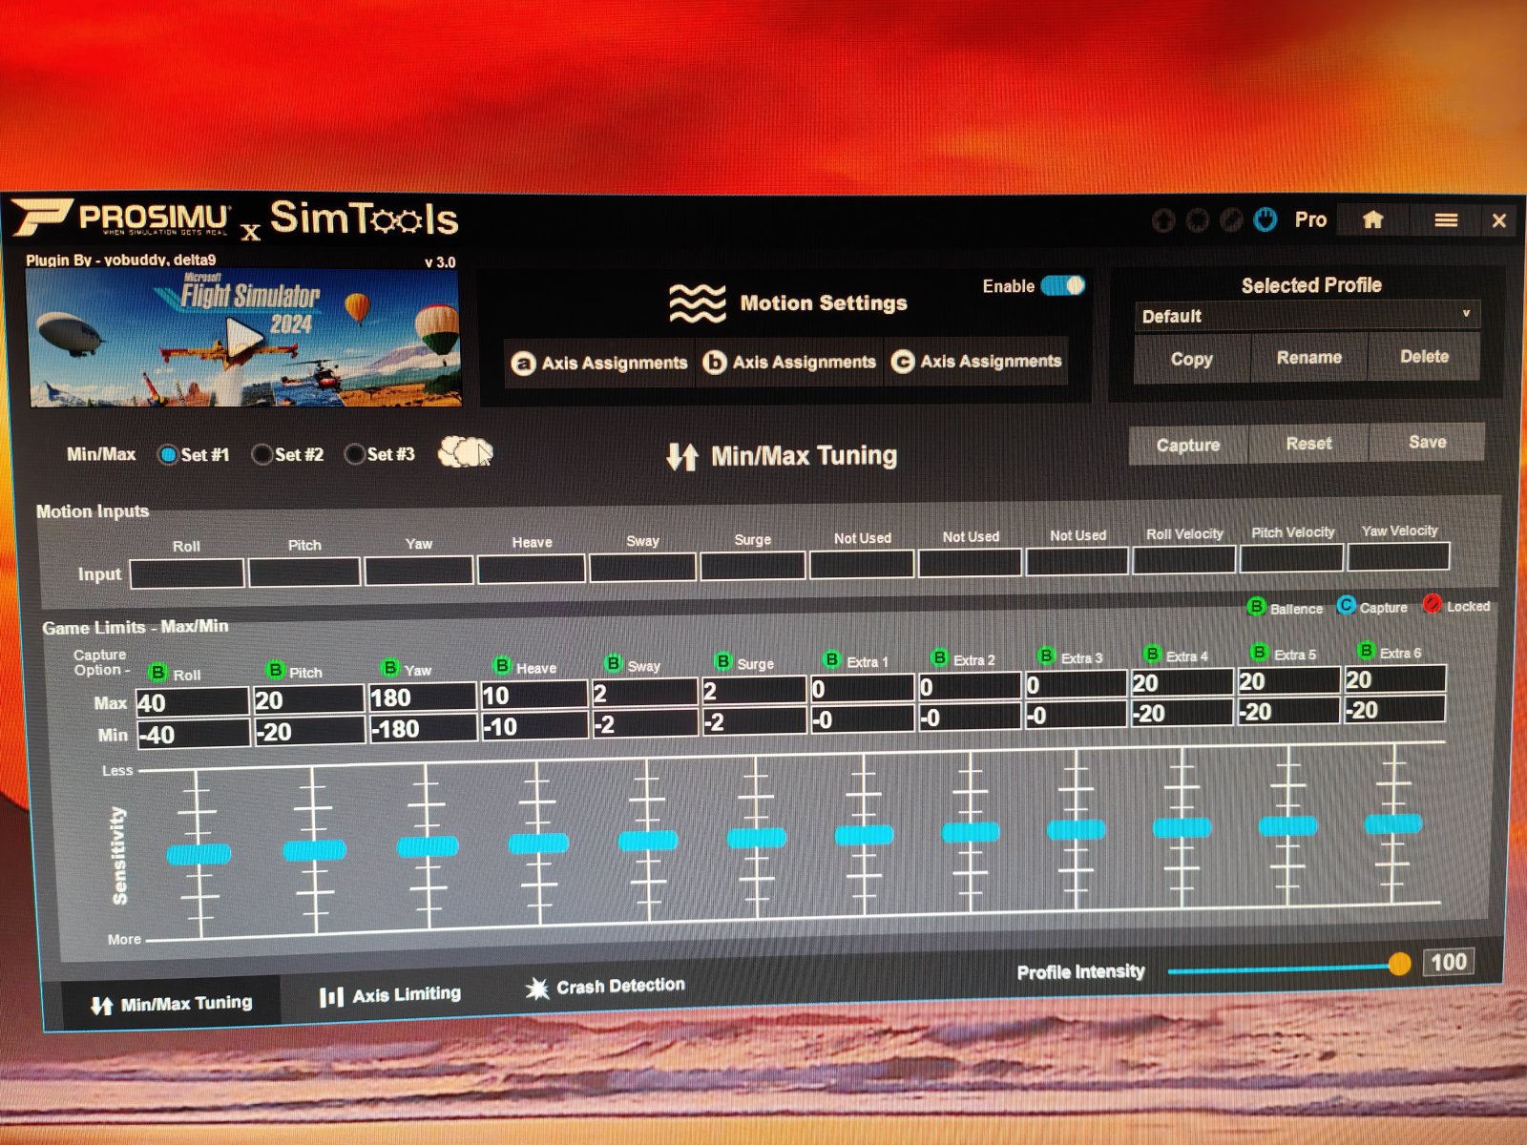Click the green B capture option for Pitch
This screenshot has width=1527, height=1145.
pos(275,670)
